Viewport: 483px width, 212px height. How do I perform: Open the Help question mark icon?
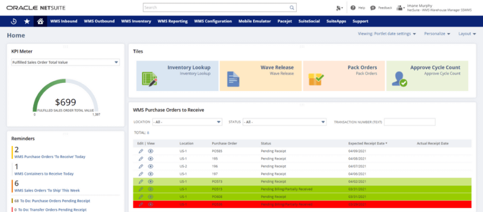pos(353,7)
